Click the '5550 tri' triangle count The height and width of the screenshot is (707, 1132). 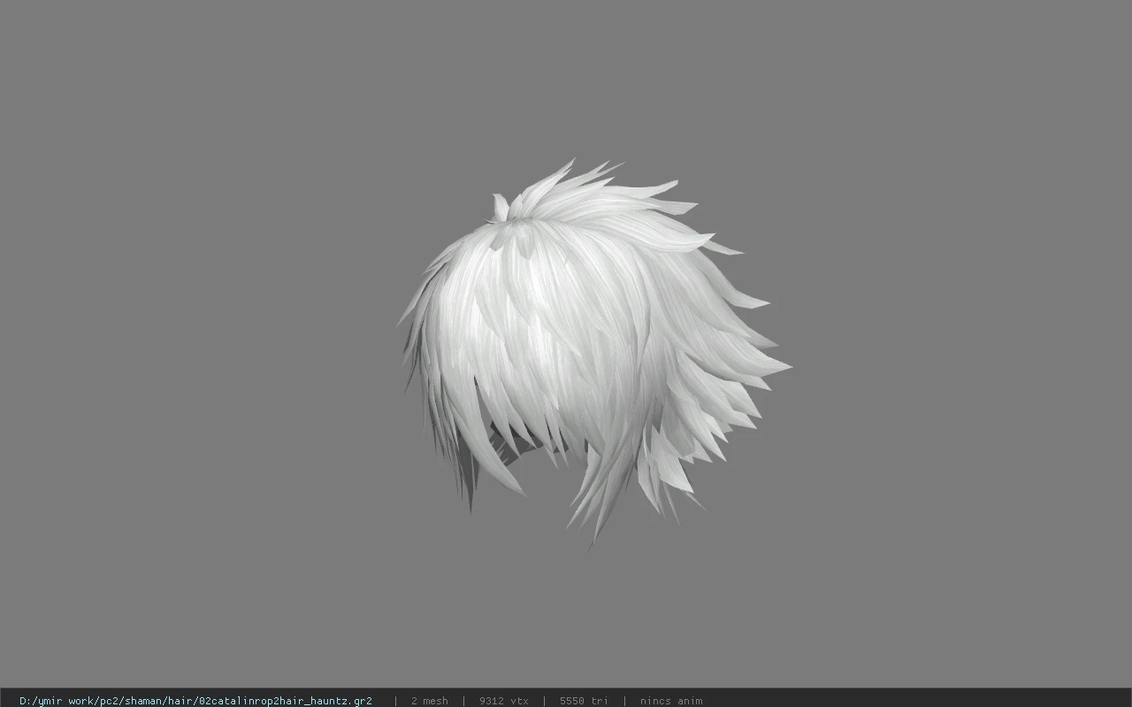click(584, 701)
